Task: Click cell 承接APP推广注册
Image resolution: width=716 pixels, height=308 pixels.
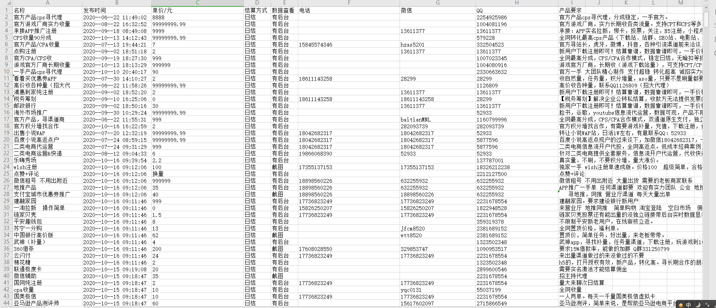Action: tap(47, 31)
